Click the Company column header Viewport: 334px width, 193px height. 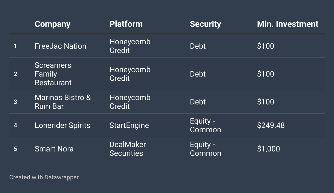pyautogui.click(x=53, y=24)
